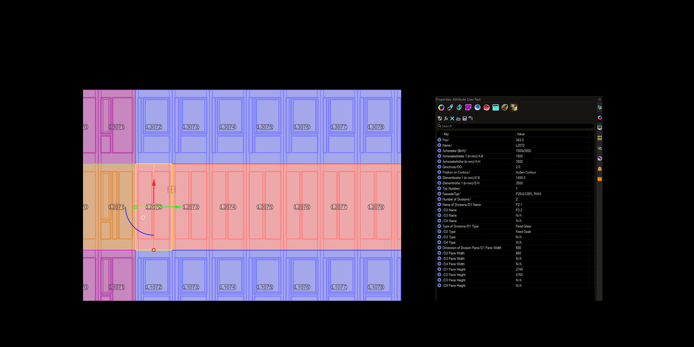This screenshot has width=694, height=347.
Task: Select the value Fixed Opak
Action: click(x=523, y=232)
